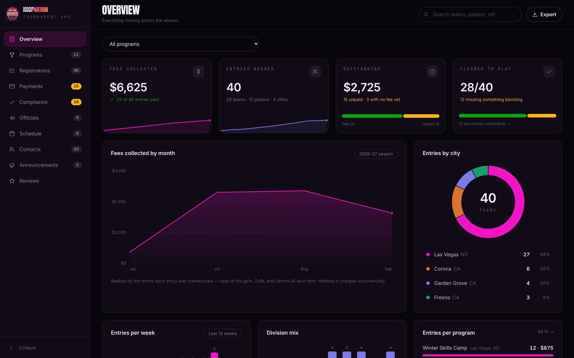
Task: Click the $6,625 fees collected value
Action: (128, 87)
